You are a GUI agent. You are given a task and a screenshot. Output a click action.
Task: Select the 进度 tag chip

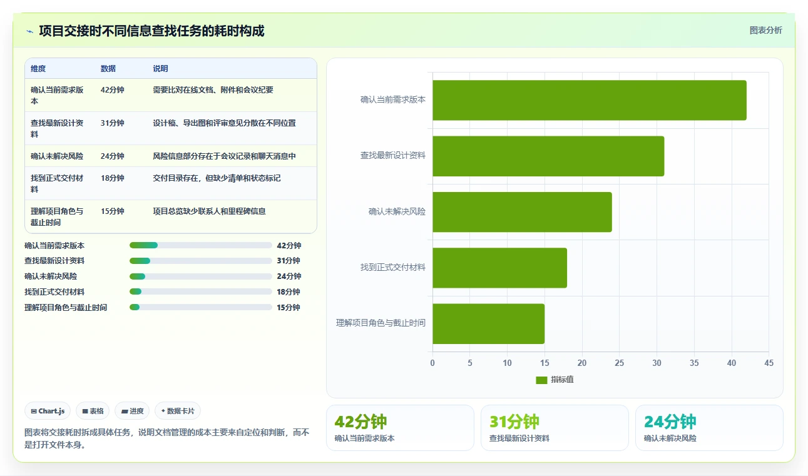(132, 411)
